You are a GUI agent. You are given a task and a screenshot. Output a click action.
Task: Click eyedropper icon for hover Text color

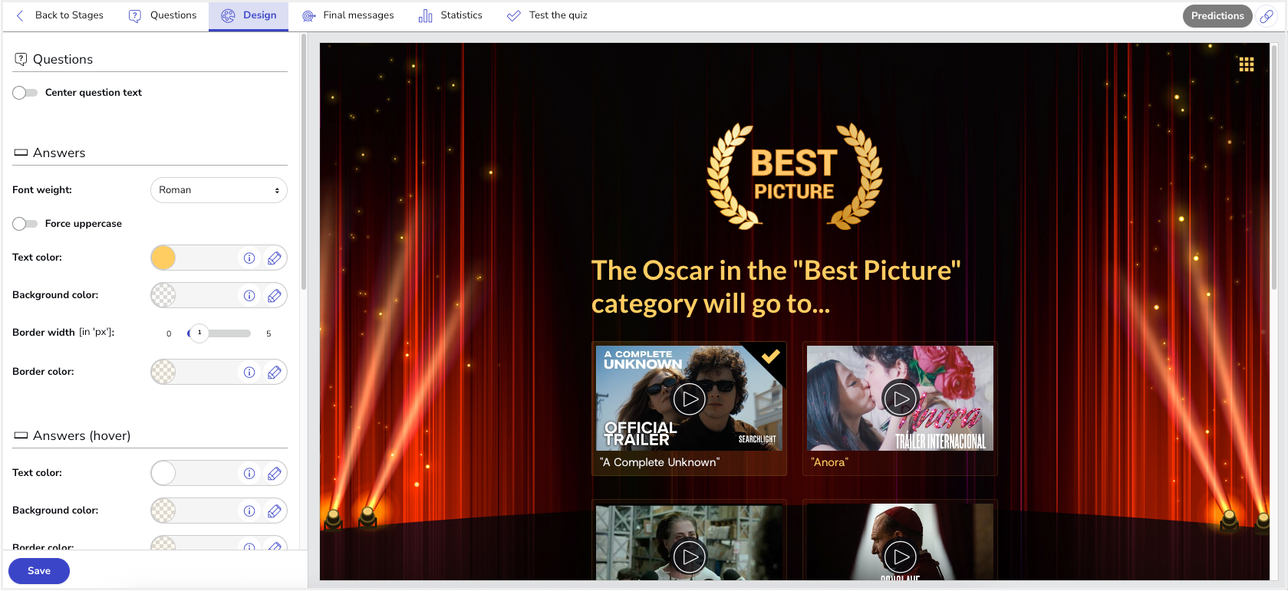[x=274, y=474]
